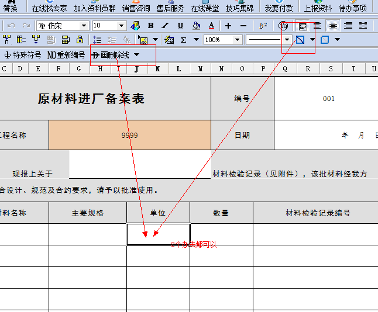Toggle underline text formatting
Image resolution: width=378 pixels, height=312 pixels.
180,26
